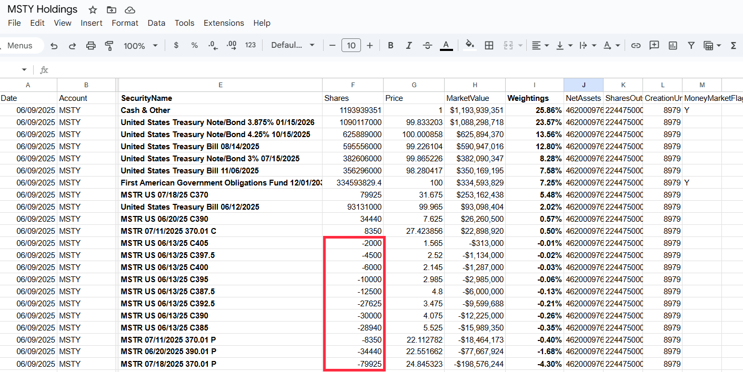Insert a chart
The width and height of the screenshot is (743, 372).
click(672, 46)
